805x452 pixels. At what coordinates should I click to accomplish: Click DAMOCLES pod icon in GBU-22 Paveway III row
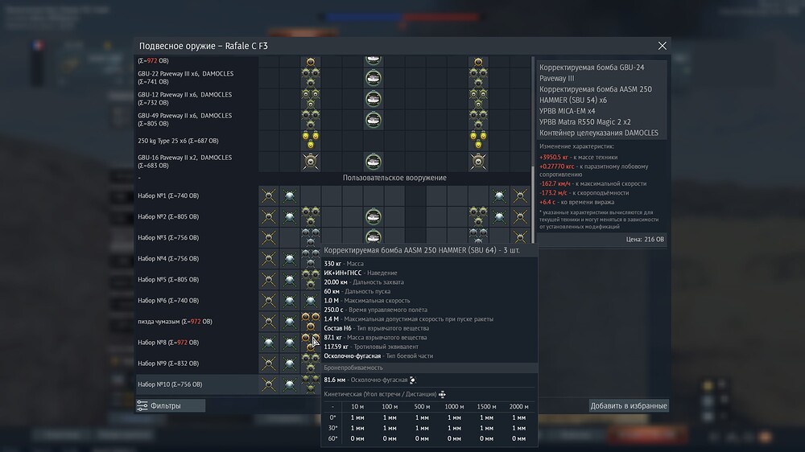[374, 78]
